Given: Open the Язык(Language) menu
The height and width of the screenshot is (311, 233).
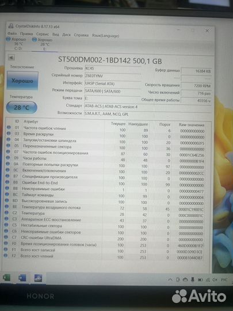Looking at the screenshot, I should (105, 36).
